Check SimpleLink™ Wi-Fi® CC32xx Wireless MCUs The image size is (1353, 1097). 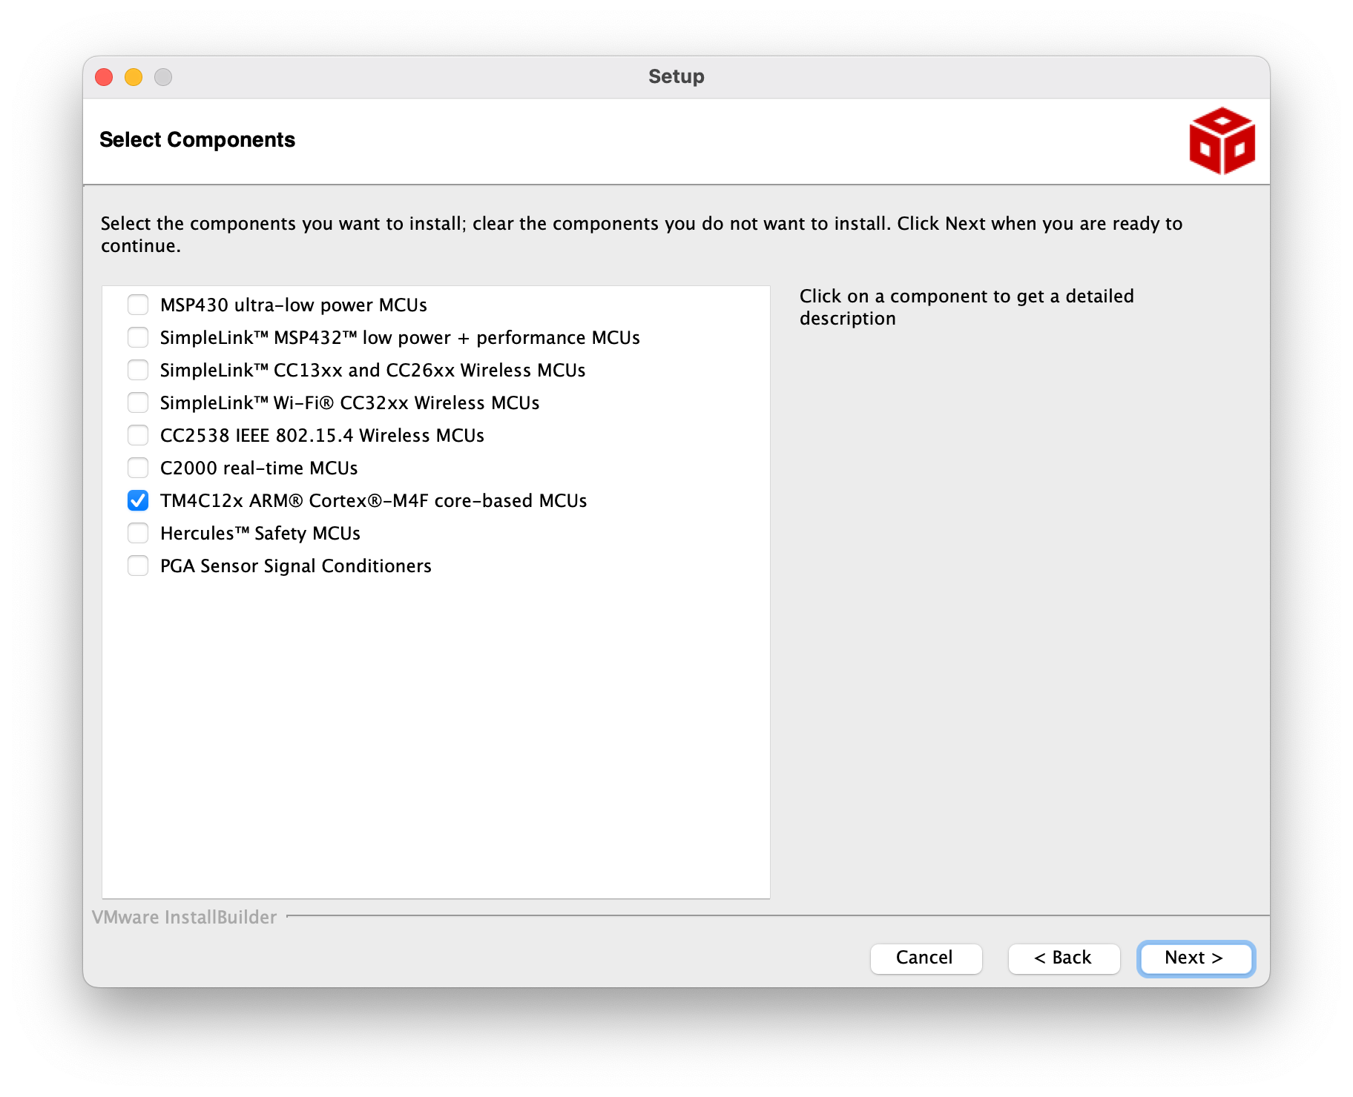click(x=138, y=402)
